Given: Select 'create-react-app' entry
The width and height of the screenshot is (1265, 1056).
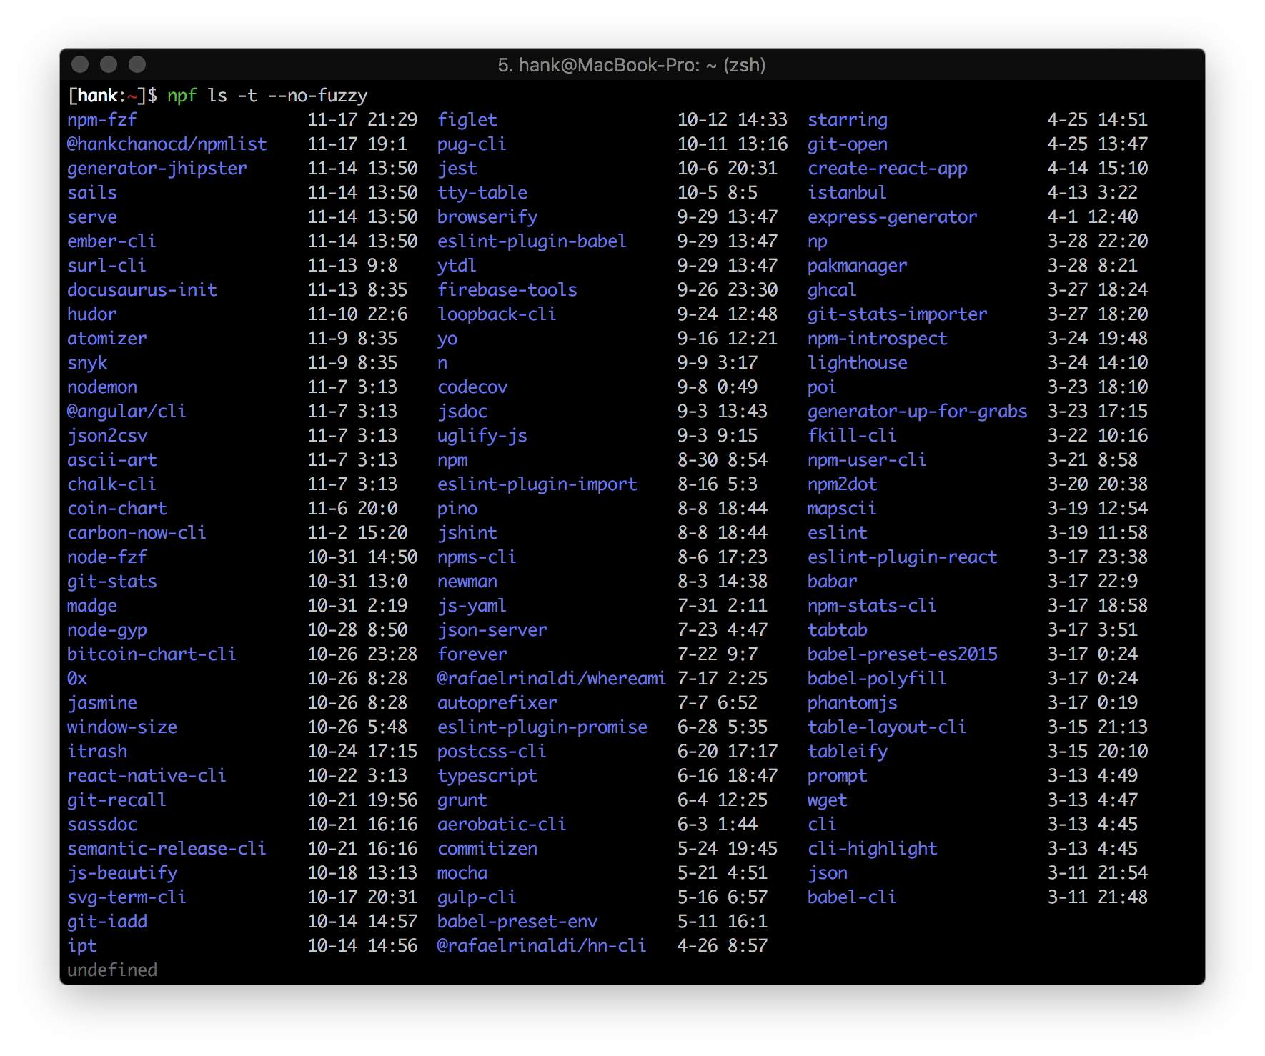Looking at the screenshot, I should (888, 169).
